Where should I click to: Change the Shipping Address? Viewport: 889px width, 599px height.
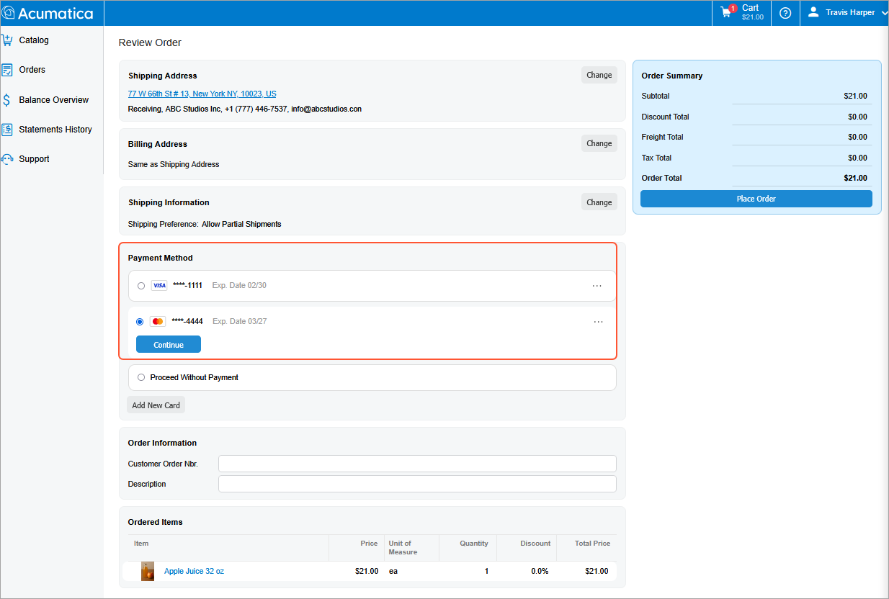599,75
